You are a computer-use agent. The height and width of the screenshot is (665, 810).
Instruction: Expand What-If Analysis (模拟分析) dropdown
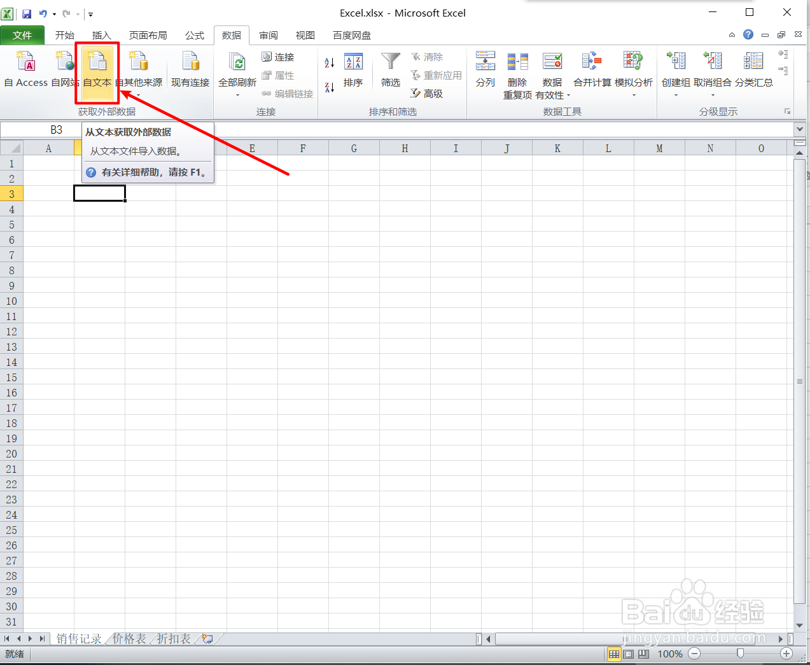click(x=634, y=95)
